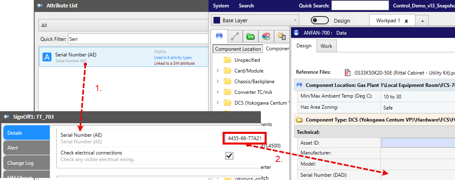455x180 pixels.
Task: Open the folder with document tab icon
Action: [x=282, y=36]
